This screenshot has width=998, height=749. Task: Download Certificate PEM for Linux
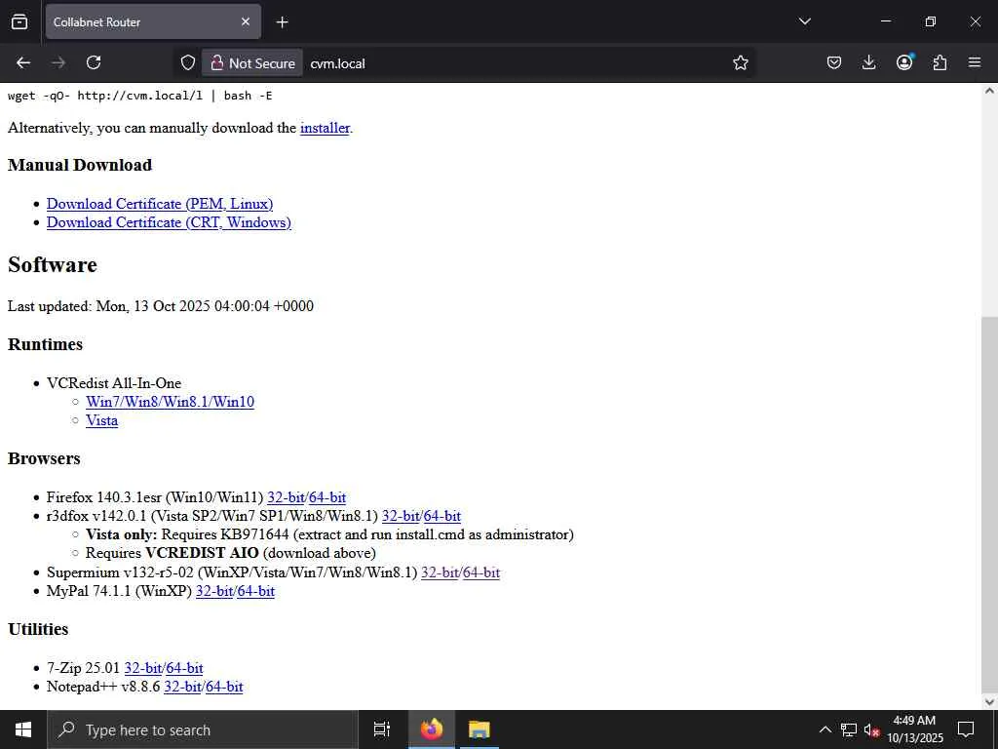point(160,204)
